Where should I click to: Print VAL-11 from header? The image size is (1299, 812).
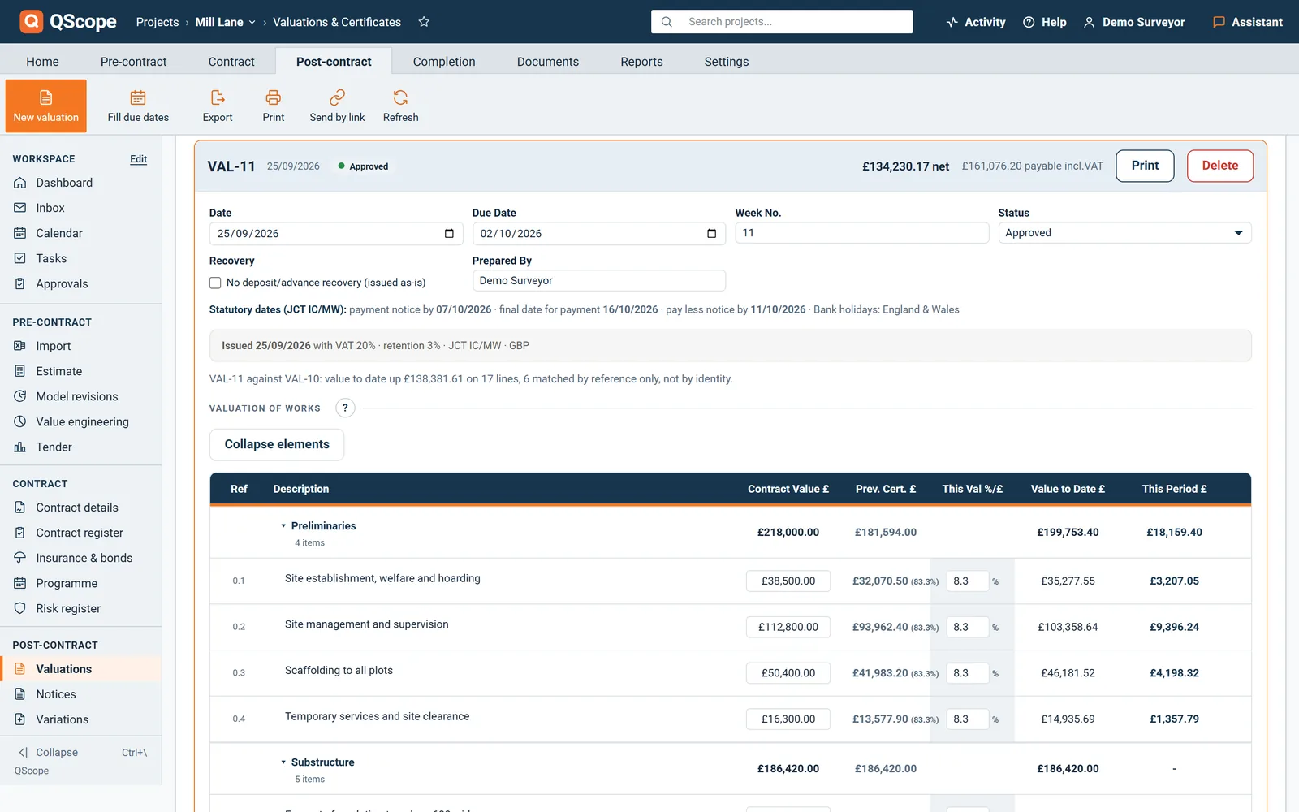pyautogui.click(x=1145, y=166)
